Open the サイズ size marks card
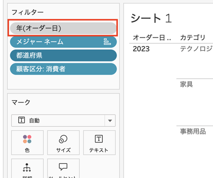 tap(63, 142)
